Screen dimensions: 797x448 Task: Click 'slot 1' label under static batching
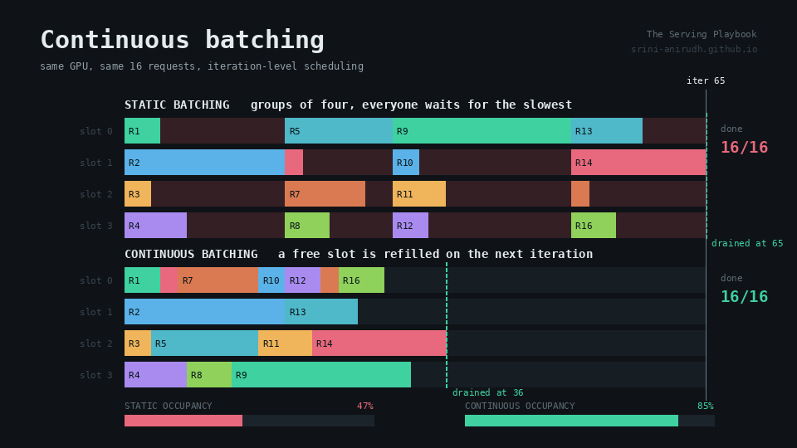[96, 163]
